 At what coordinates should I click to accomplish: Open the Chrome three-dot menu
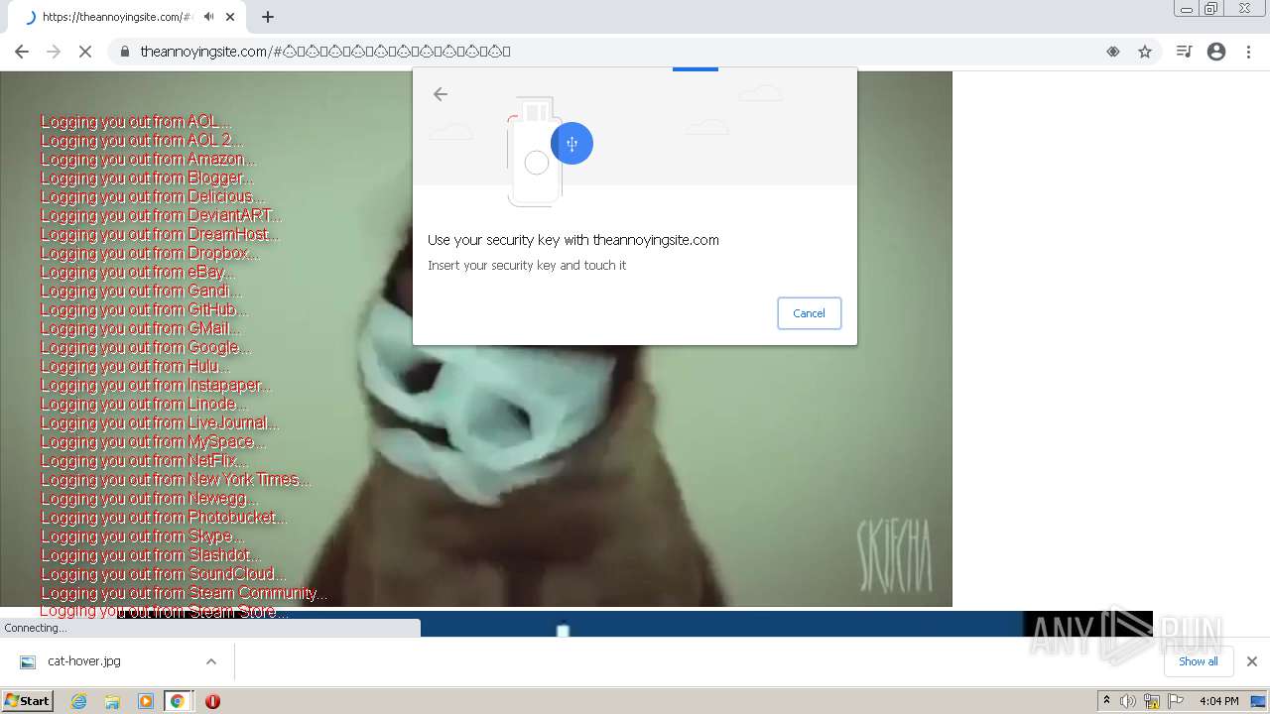pyautogui.click(x=1248, y=52)
